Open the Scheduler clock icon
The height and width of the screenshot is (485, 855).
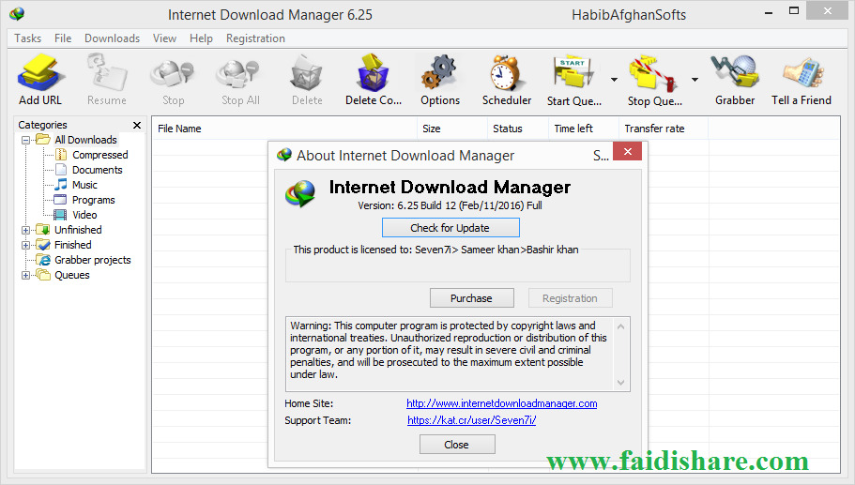coord(507,72)
